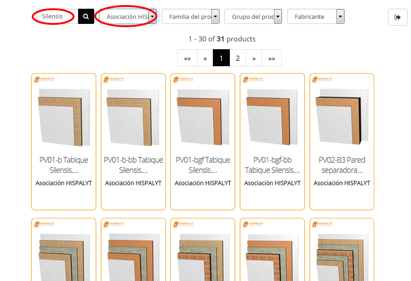Click 'Asociación HISPALYT' under PV01-bgf-bb Tabique
This screenshot has height=281, width=411.
(x=272, y=183)
